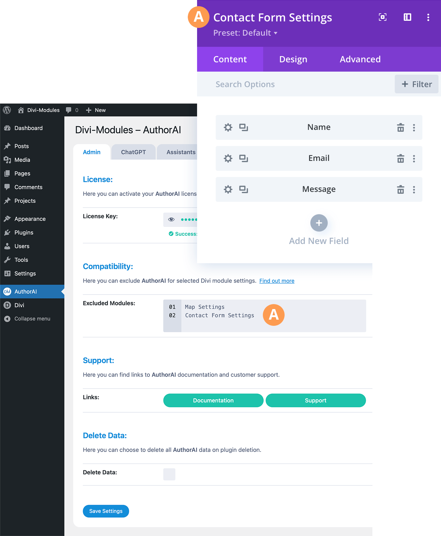Open more options for Email field
The height and width of the screenshot is (536, 441).
(x=414, y=159)
